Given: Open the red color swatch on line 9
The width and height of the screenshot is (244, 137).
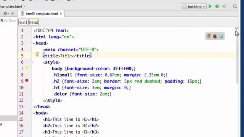Looking at the screenshot, I should (27, 80).
